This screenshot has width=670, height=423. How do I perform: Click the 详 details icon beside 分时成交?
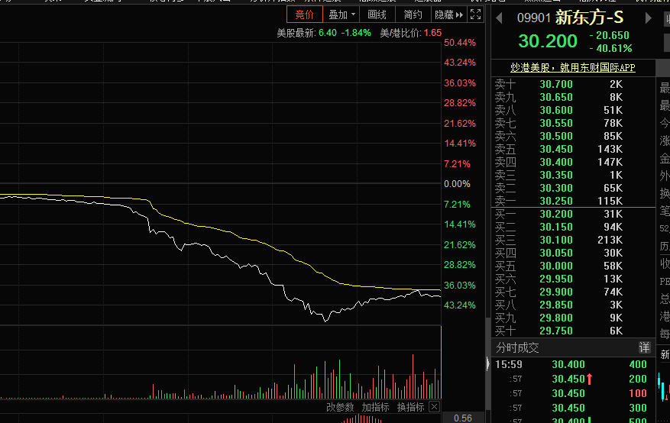644,347
